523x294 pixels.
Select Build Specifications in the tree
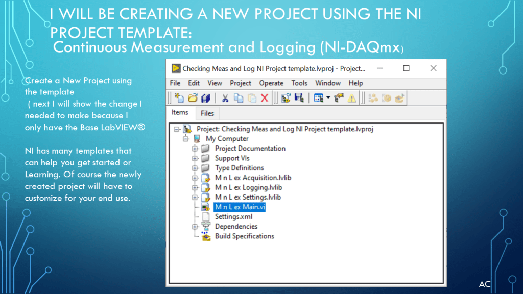point(244,236)
